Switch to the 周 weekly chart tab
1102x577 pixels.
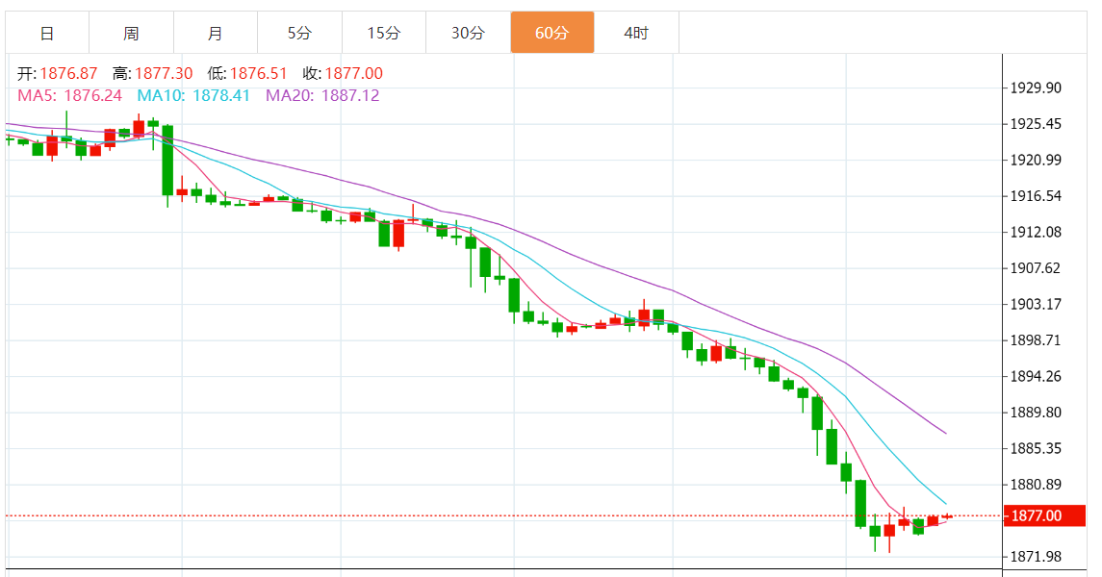click(x=132, y=33)
